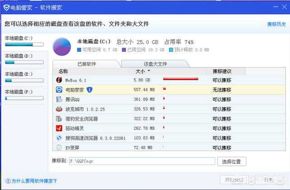
Task: Click the 波克城市 app icon
Action: pos(59,109)
